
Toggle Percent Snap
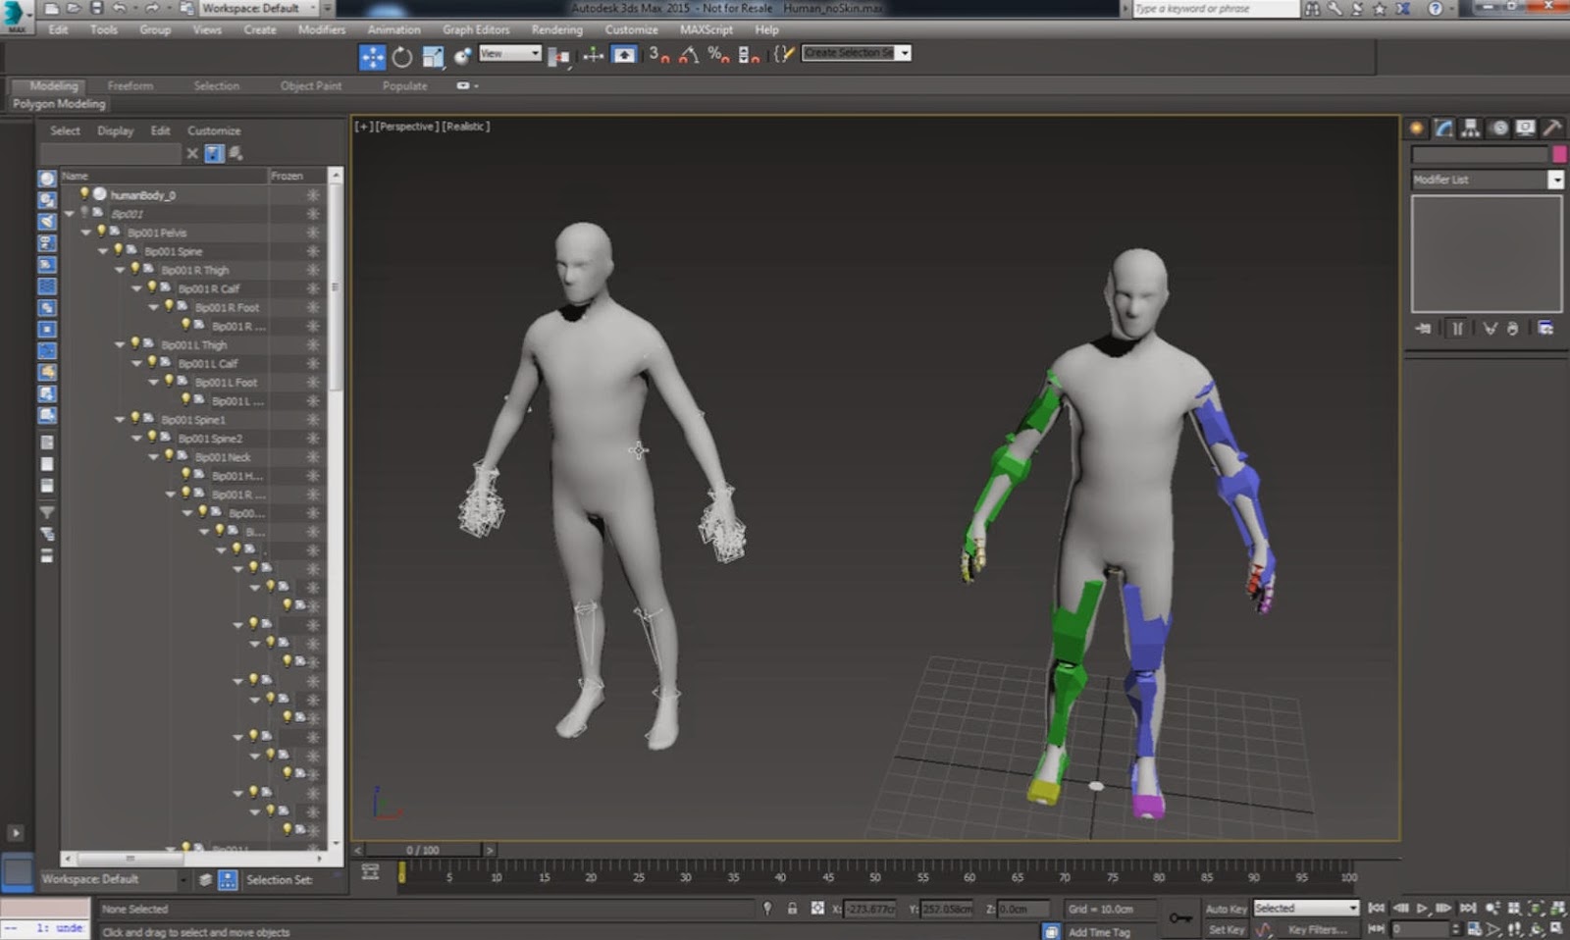coord(718,55)
